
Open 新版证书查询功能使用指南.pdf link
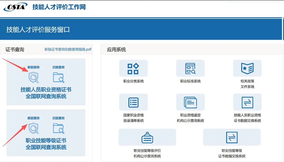coord(68,49)
